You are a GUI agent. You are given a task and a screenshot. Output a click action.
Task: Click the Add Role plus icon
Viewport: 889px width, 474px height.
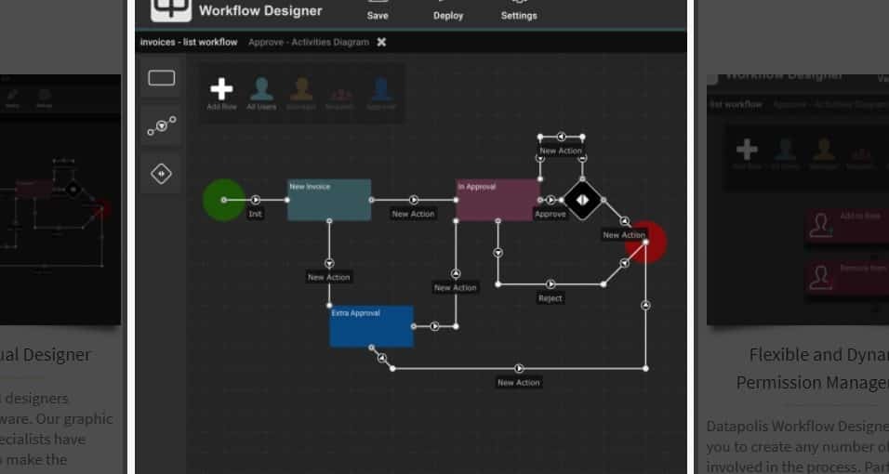point(221,90)
